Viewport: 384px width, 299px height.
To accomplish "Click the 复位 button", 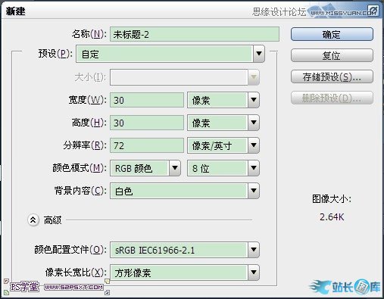I will point(332,55).
